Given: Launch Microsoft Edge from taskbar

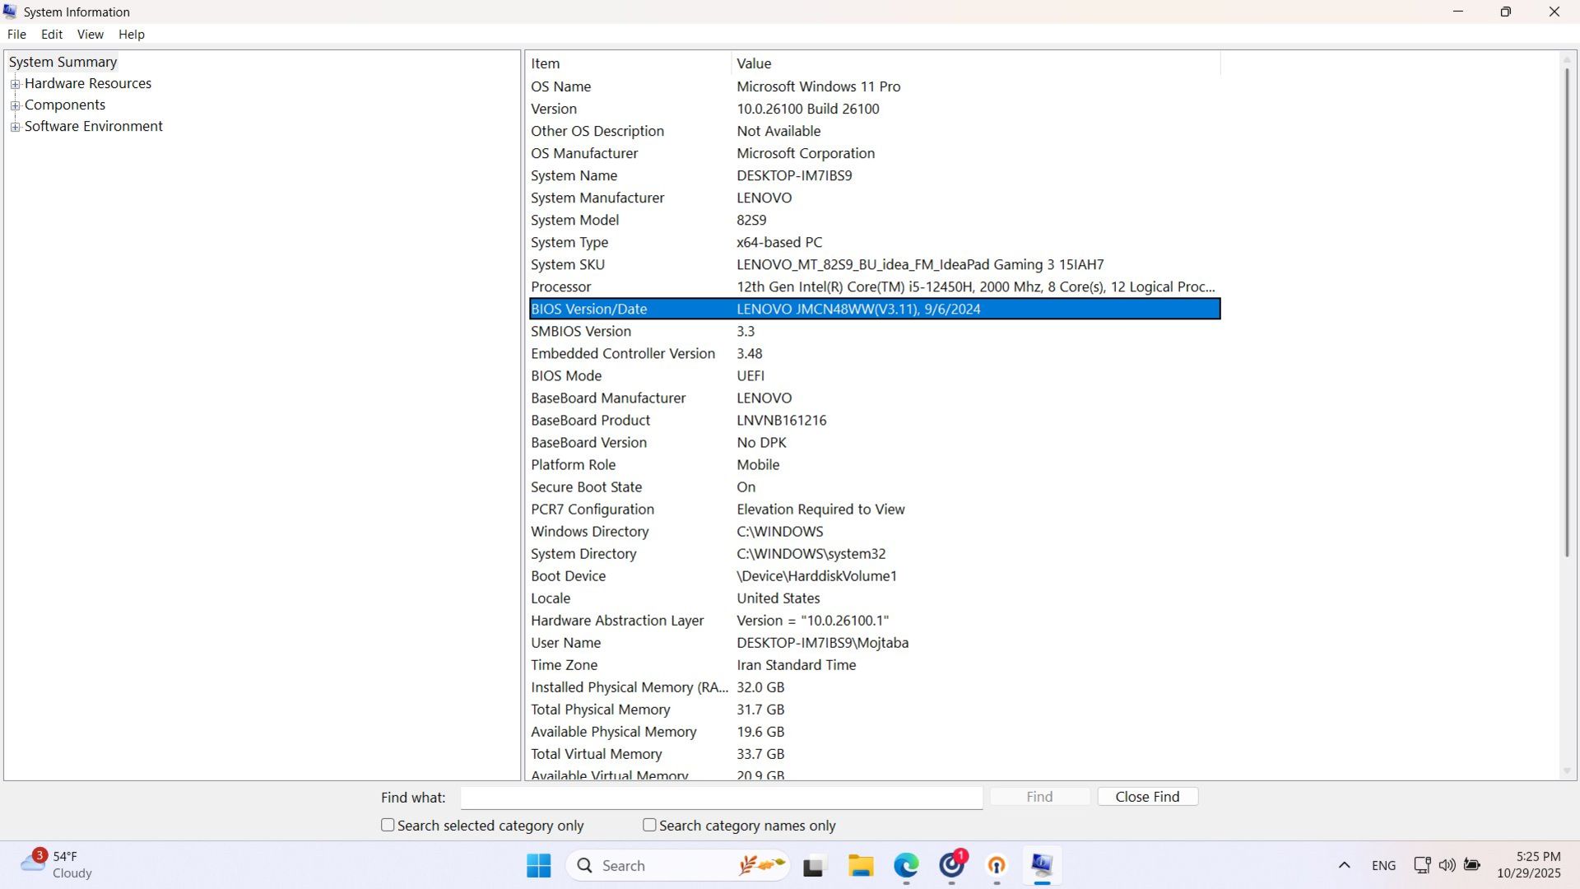Looking at the screenshot, I should [906, 865].
